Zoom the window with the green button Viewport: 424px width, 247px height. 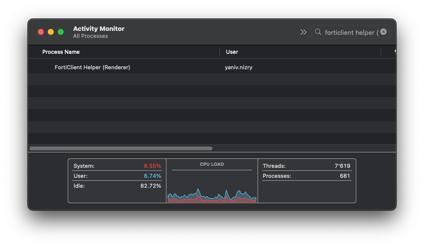coord(61,32)
